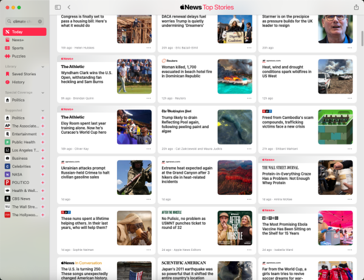Follow POLITICO channel with plus
364x280 pixels.
pos(42,182)
